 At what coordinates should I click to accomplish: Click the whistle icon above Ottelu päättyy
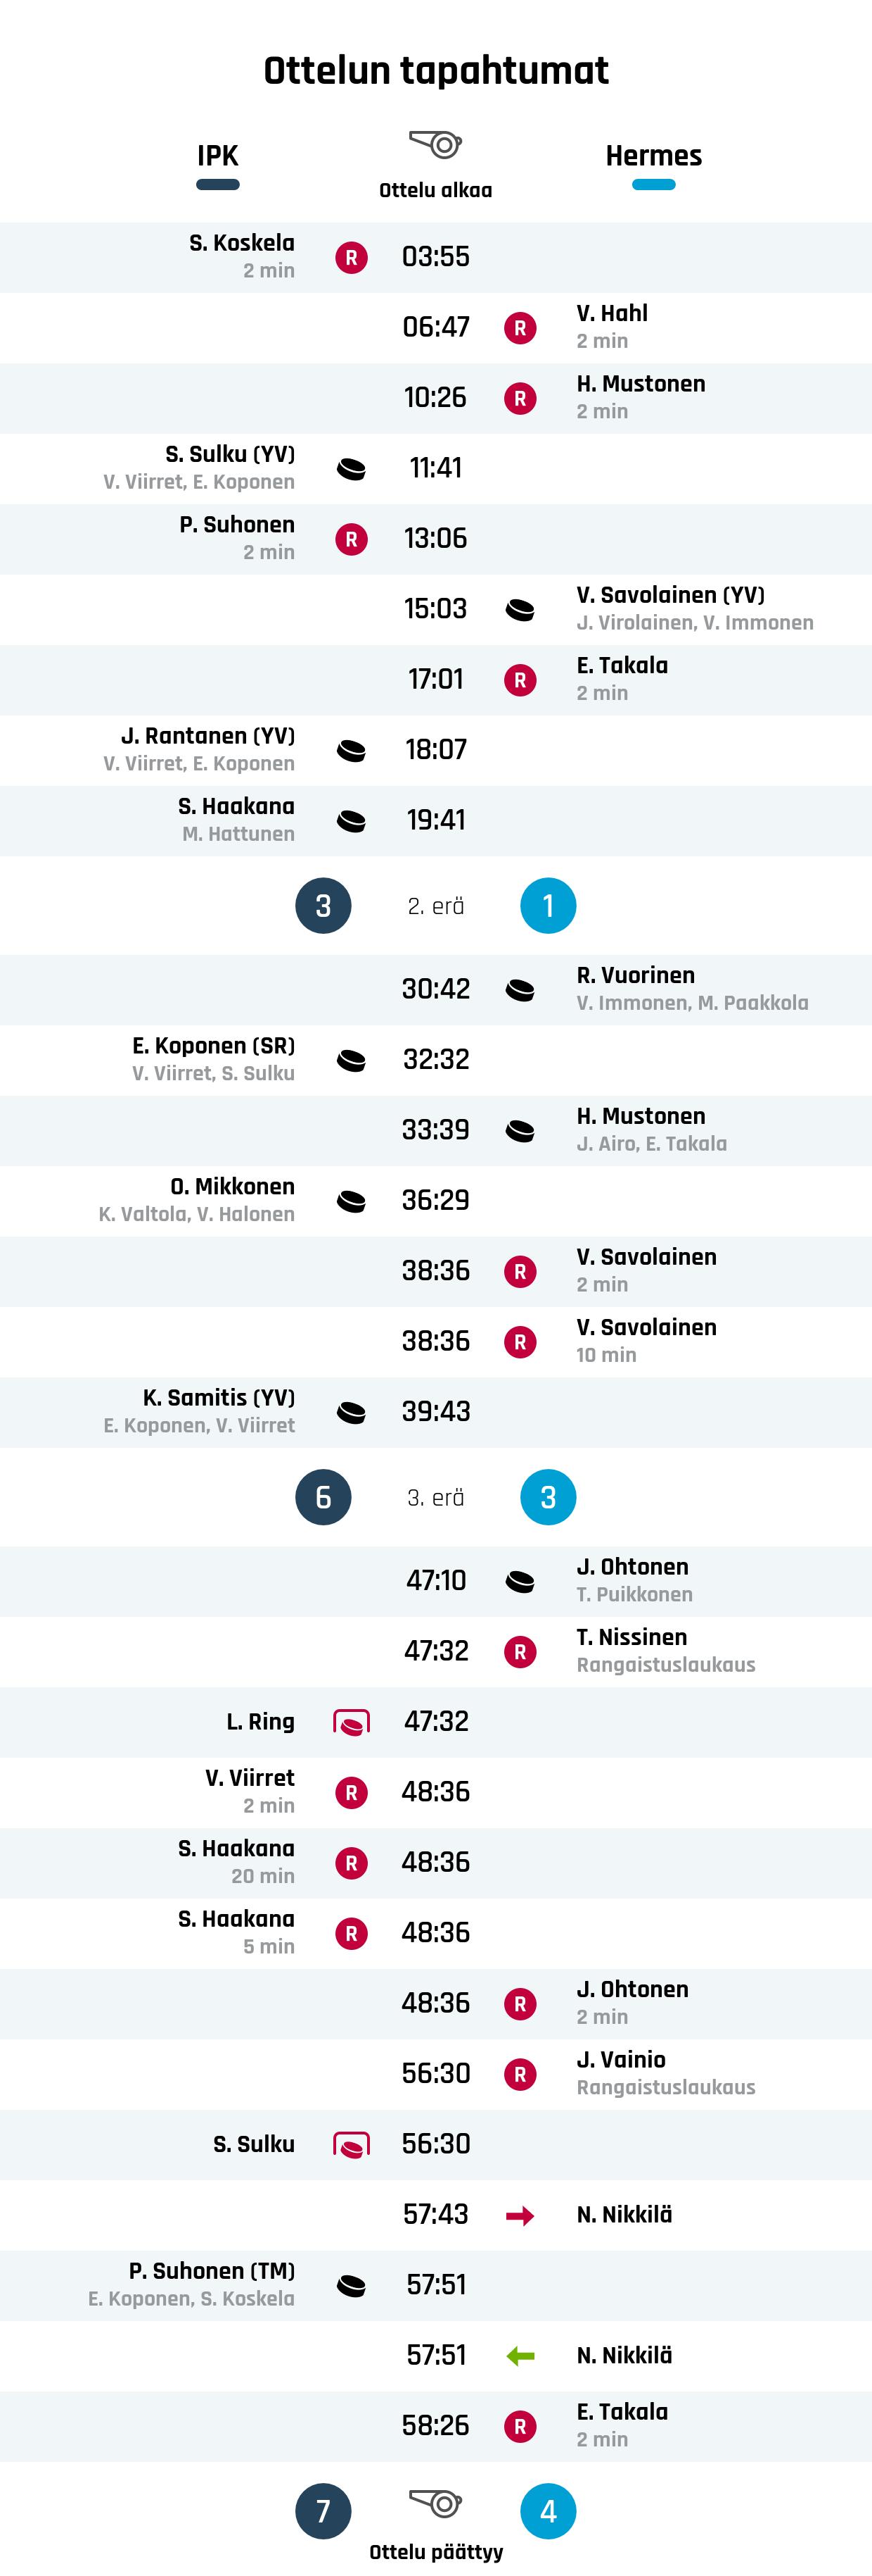pos(435,2503)
